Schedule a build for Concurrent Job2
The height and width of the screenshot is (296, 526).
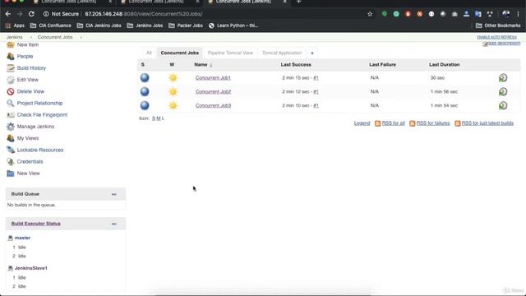(x=503, y=91)
